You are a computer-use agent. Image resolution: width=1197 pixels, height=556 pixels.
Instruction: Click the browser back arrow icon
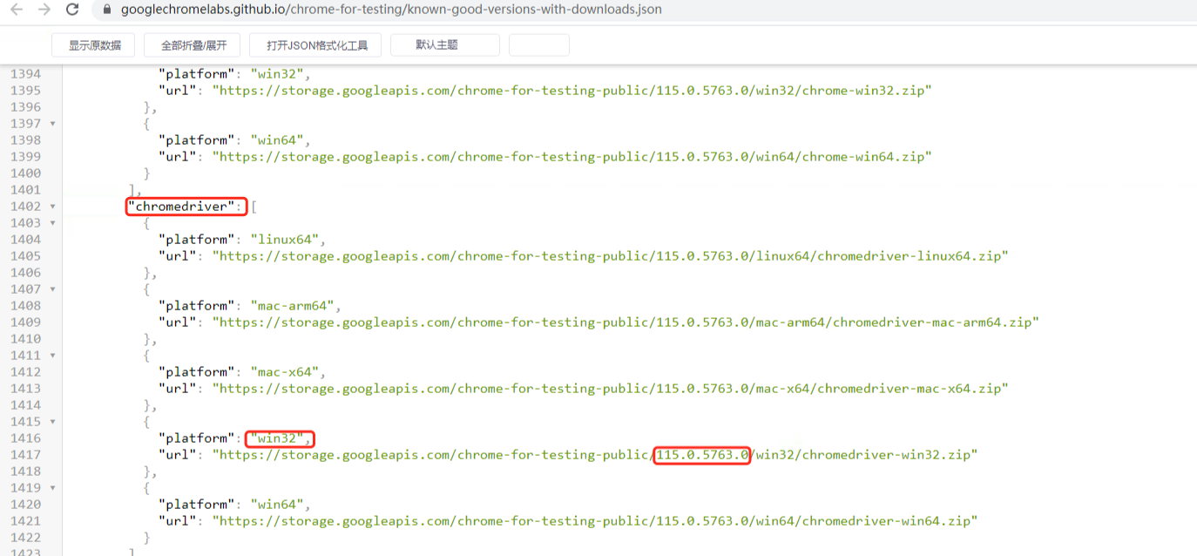[x=18, y=10]
